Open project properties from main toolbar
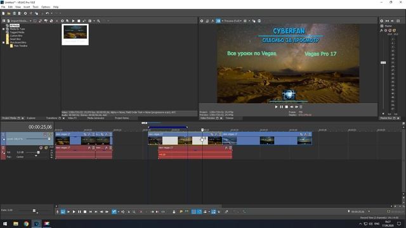The height and width of the screenshot is (228, 406). (x=25, y=13)
